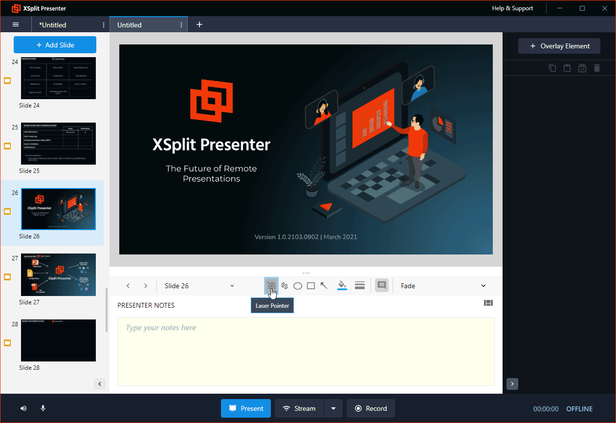This screenshot has height=423, width=616.
Task: Click the main slide preview canvas
Action: tap(306, 149)
